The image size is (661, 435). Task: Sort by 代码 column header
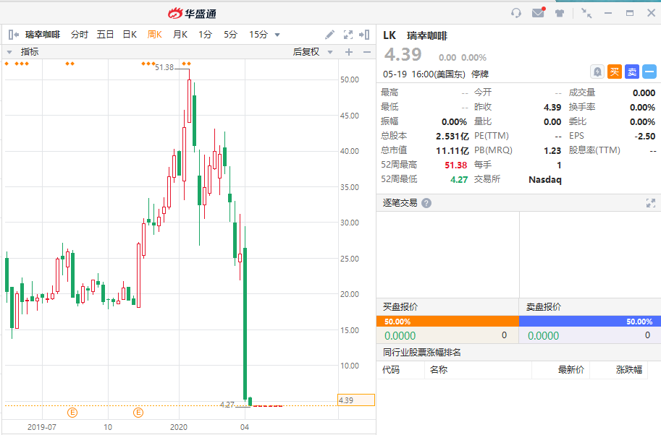point(391,370)
